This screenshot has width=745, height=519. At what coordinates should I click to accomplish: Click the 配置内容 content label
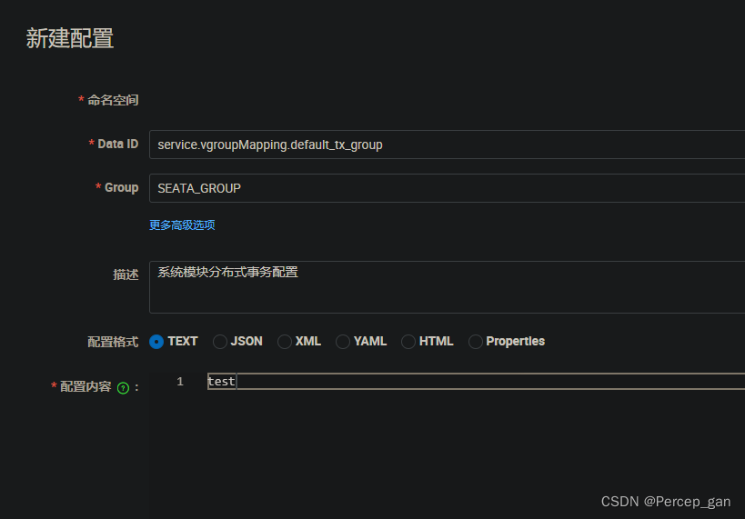(86, 386)
